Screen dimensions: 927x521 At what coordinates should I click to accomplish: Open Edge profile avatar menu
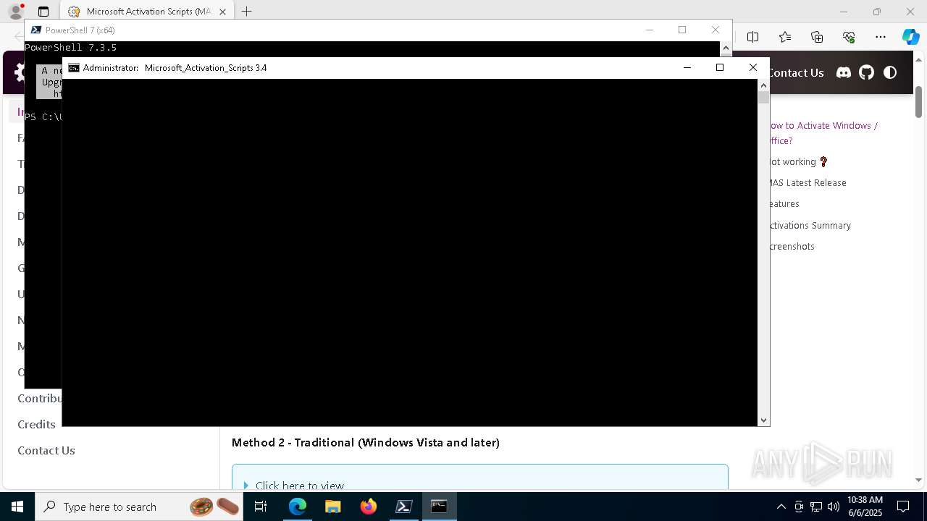[x=15, y=12]
